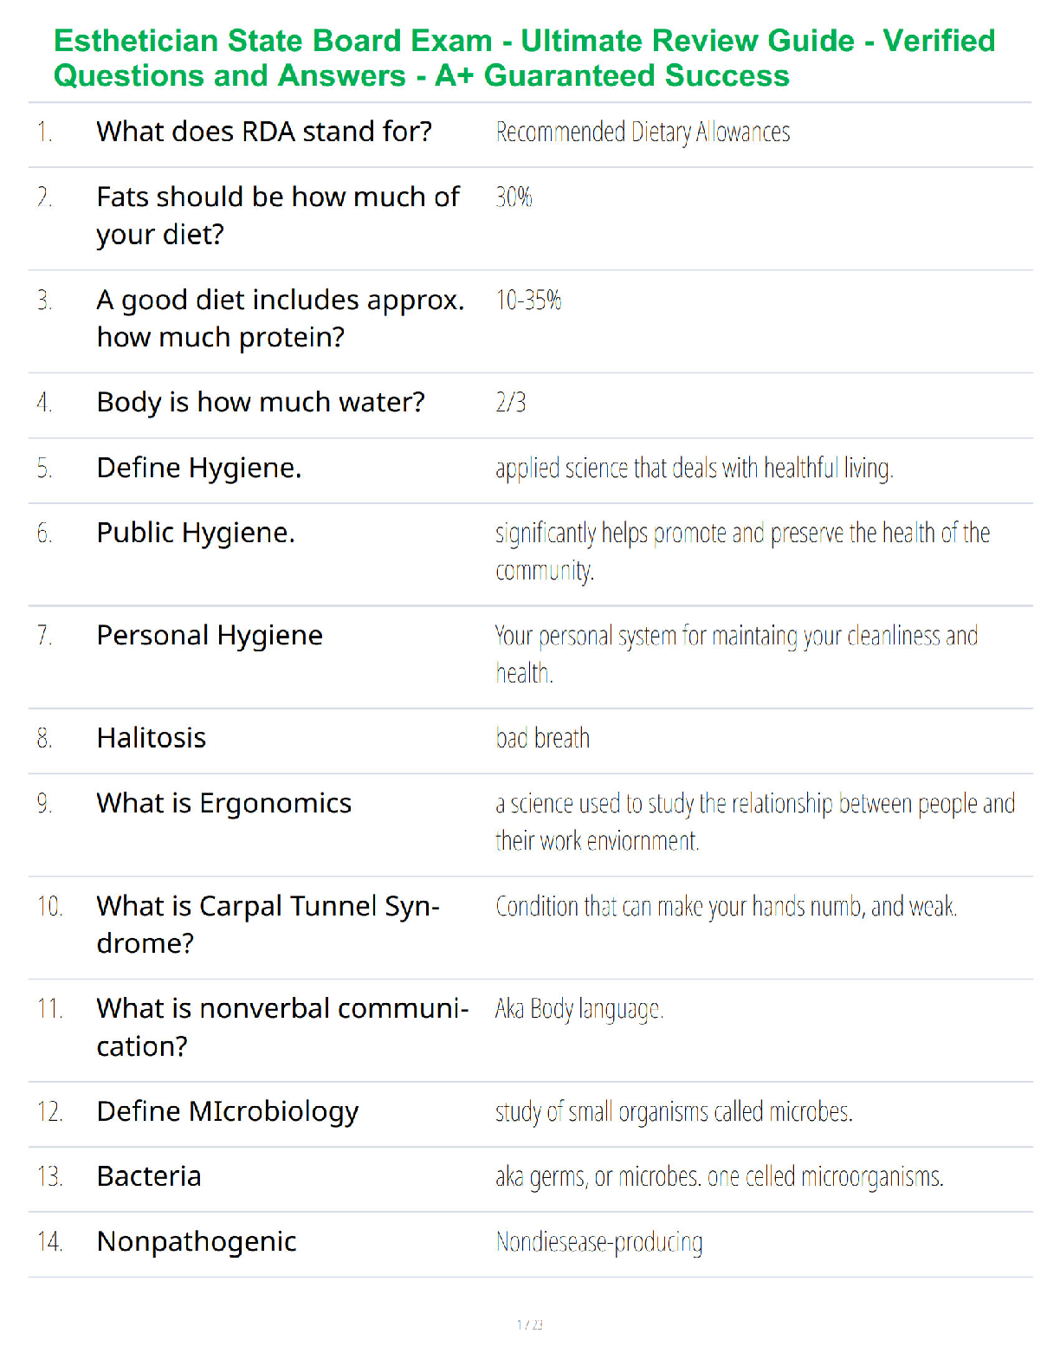Select the '2/3' answer
This screenshot has height=1372, width=1060.
coord(511,403)
